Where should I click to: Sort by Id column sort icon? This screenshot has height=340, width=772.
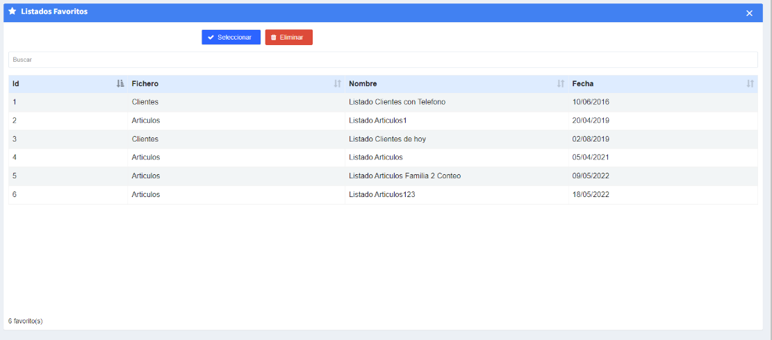120,84
